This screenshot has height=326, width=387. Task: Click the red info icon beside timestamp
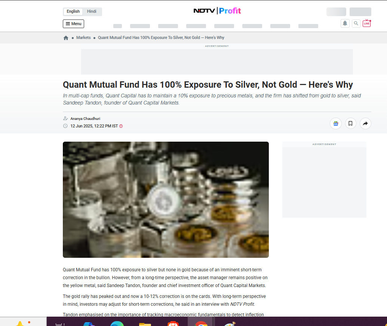(121, 126)
